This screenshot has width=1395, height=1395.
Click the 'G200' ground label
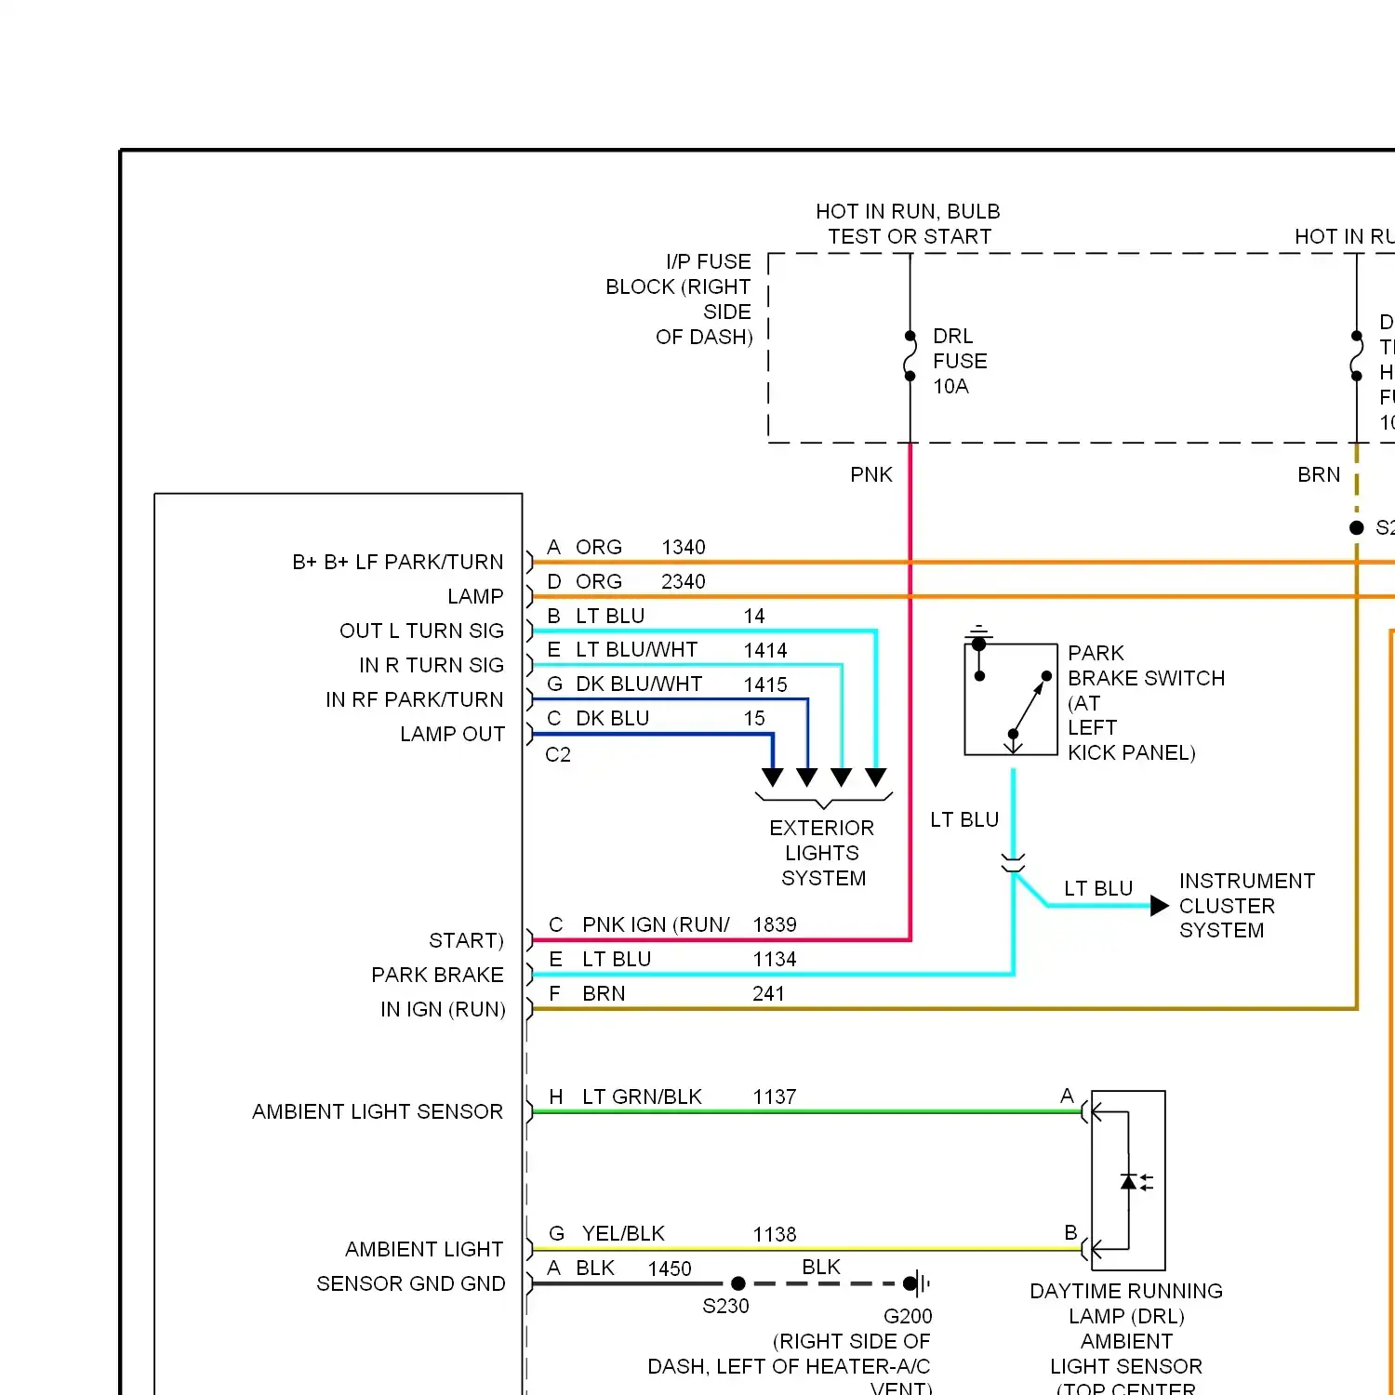908,1316
